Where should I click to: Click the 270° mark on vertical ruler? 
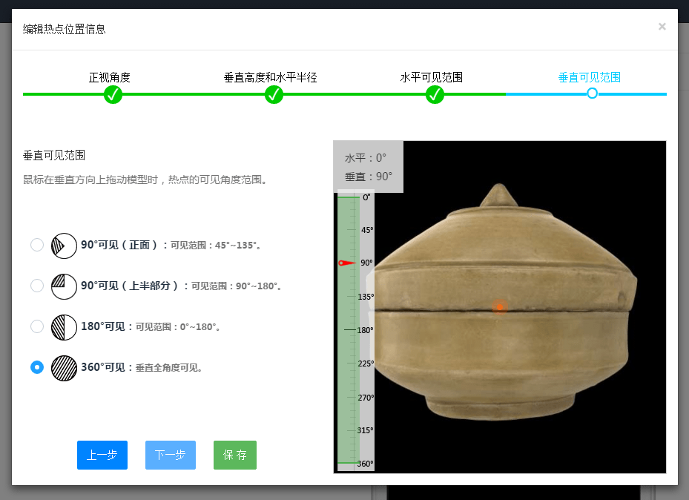click(366, 398)
